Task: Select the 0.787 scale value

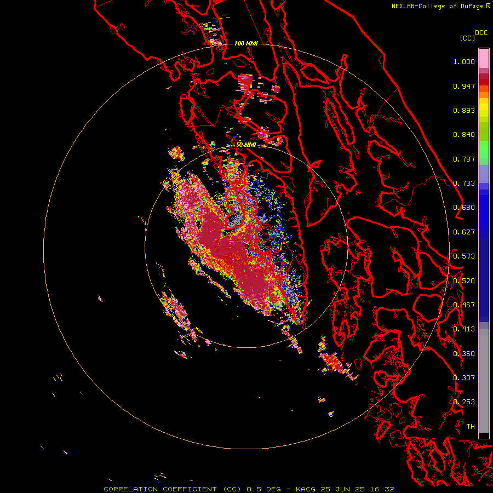Action: 464,159
